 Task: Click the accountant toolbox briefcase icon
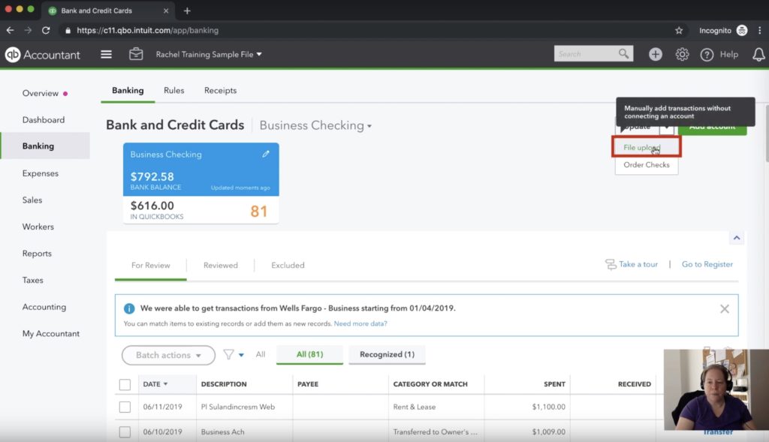tap(136, 54)
